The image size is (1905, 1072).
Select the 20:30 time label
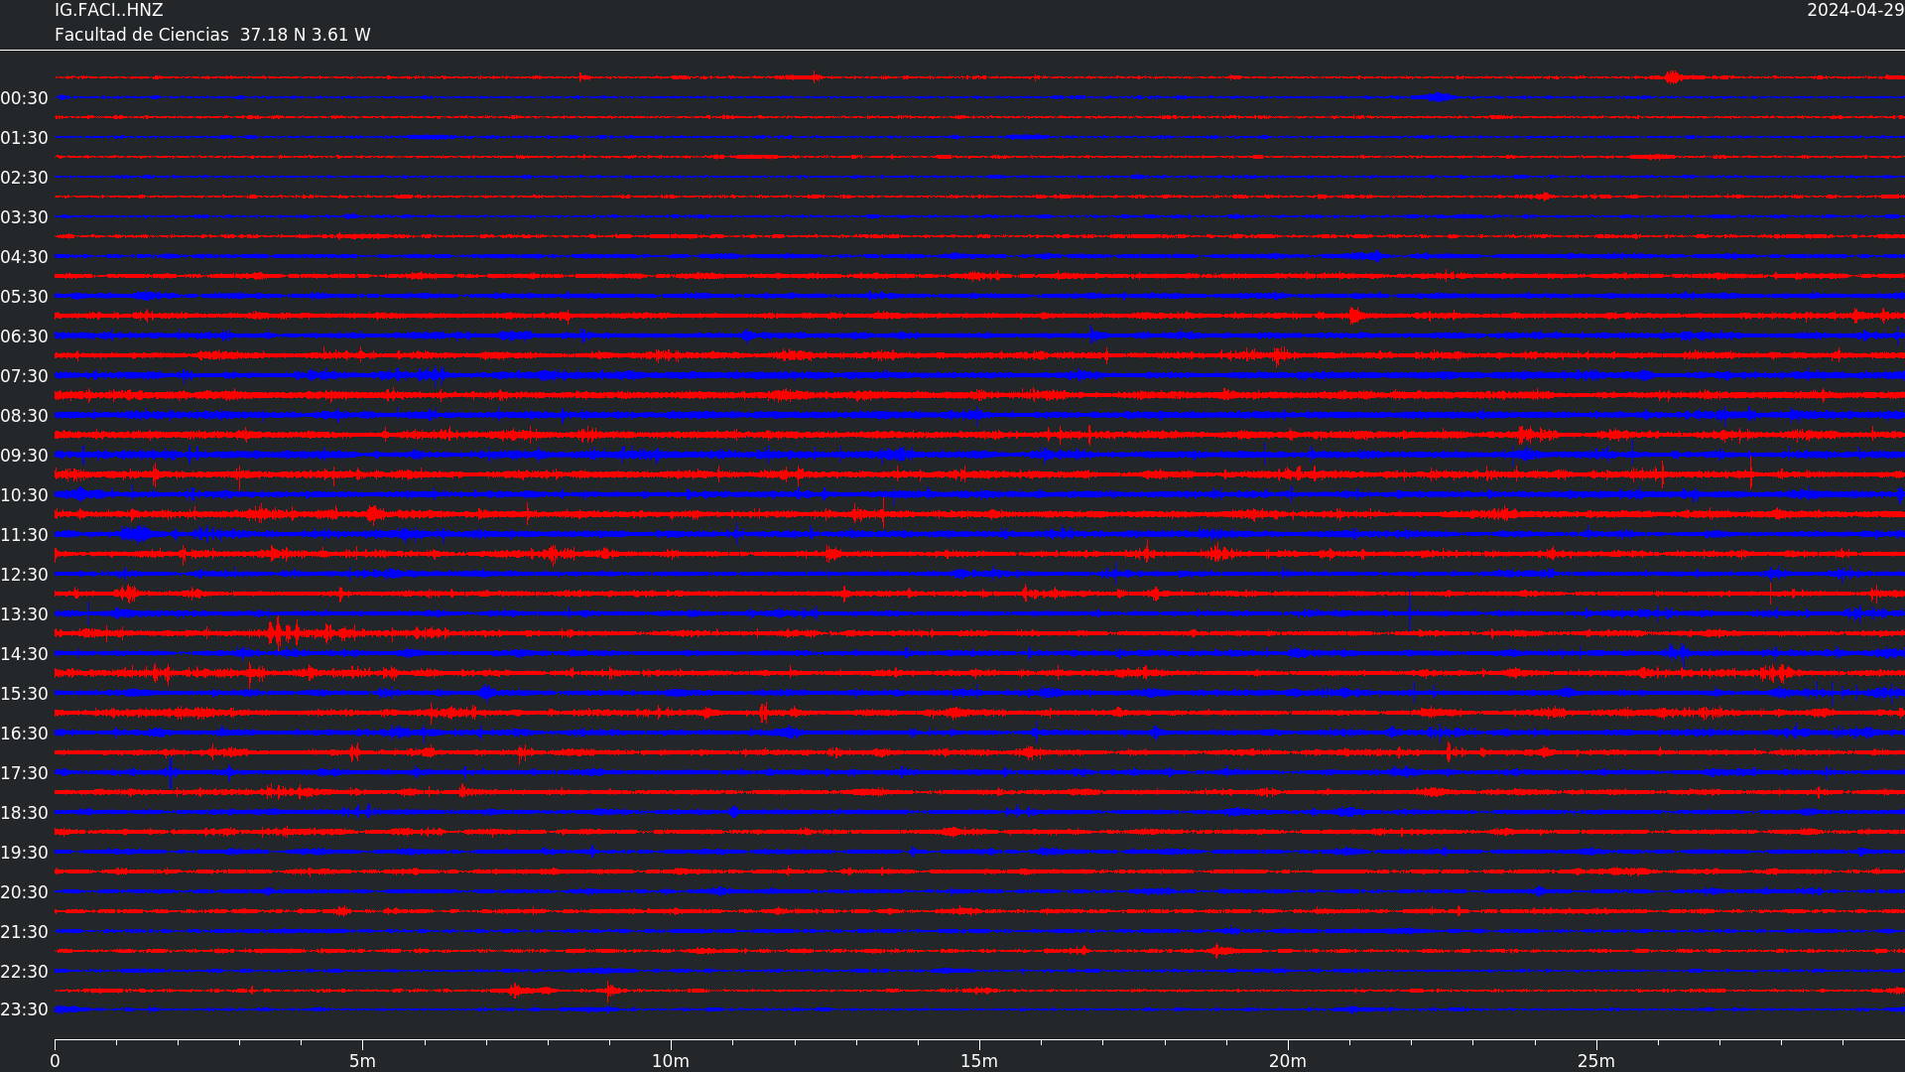tap(25, 892)
